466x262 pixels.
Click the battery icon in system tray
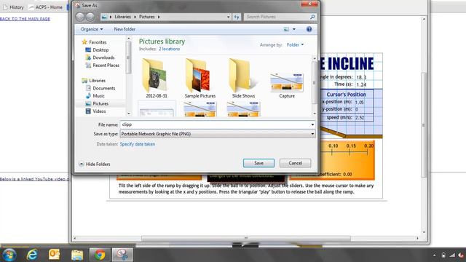point(443,255)
